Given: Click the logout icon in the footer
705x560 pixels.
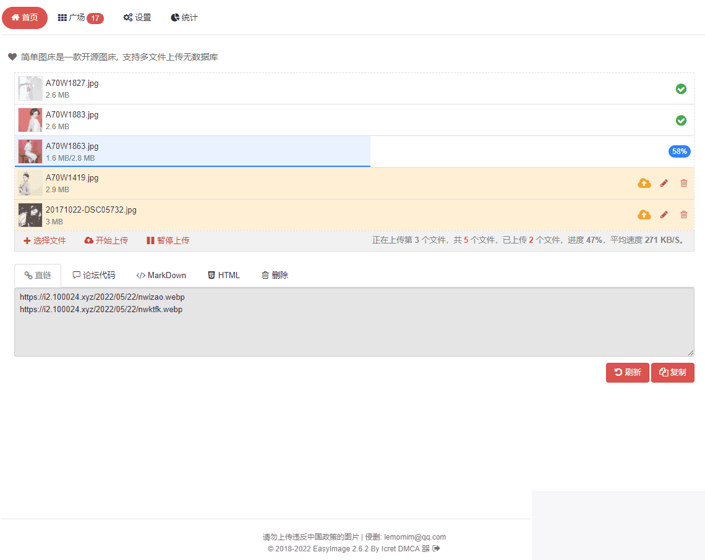Looking at the screenshot, I should coord(436,548).
